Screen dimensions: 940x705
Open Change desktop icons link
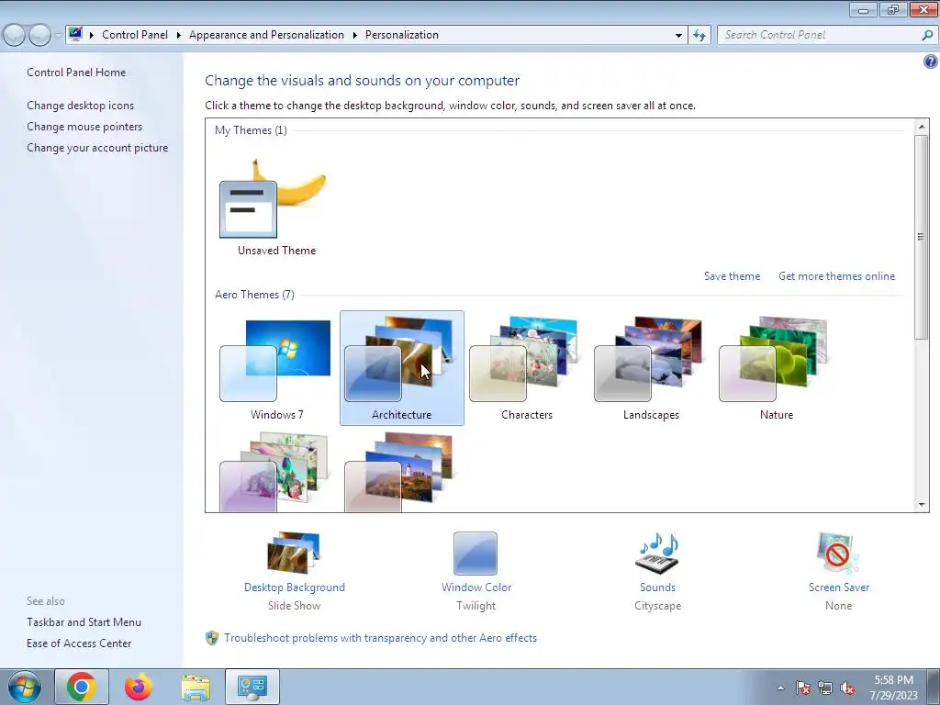point(81,105)
